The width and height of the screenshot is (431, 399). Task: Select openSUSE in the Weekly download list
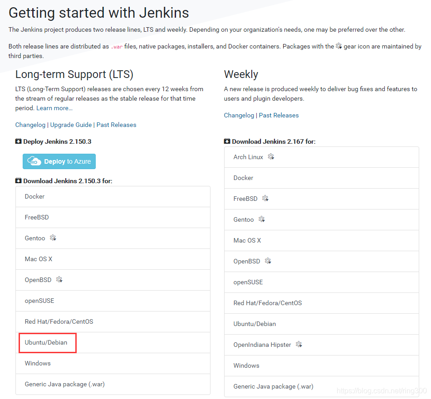click(x=322, y=282)
